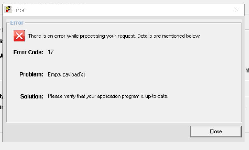
Task: Click the gray footer area left of Close
Action: pyautogui.click(x=92, y=132)
